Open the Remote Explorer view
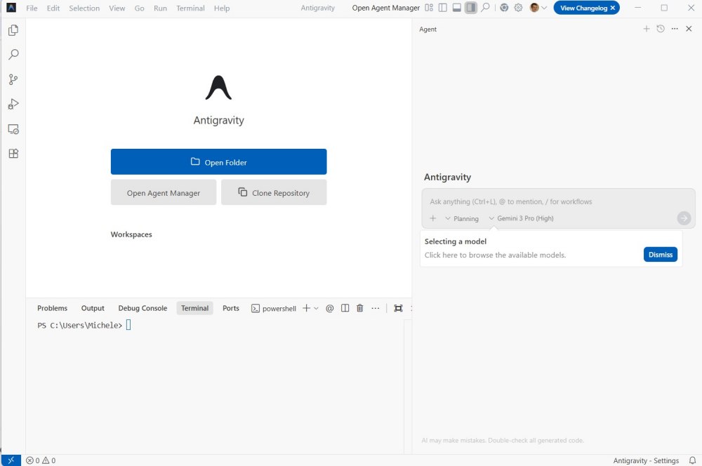The height and width of the screenshot is (466, 702). pos(13,129)
